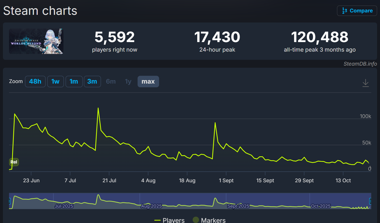Toggle the Players series in legend
380x223 pixels.
click(170, 220)
